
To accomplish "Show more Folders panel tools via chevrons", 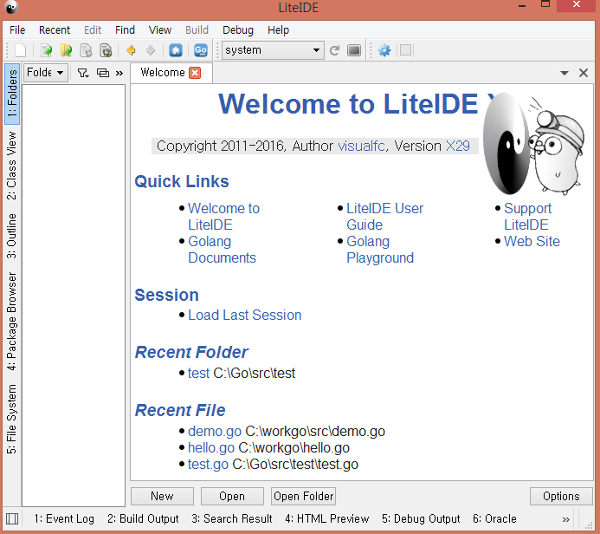I will pos(119,73).
